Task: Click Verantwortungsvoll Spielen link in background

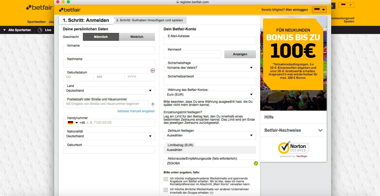Action: [342, 20]
